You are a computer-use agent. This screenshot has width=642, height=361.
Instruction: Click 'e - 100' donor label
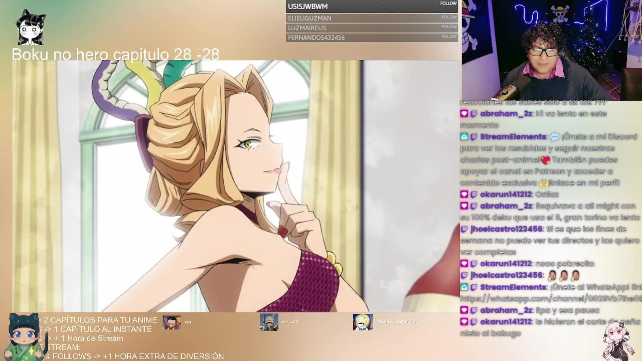click(290, 321)
